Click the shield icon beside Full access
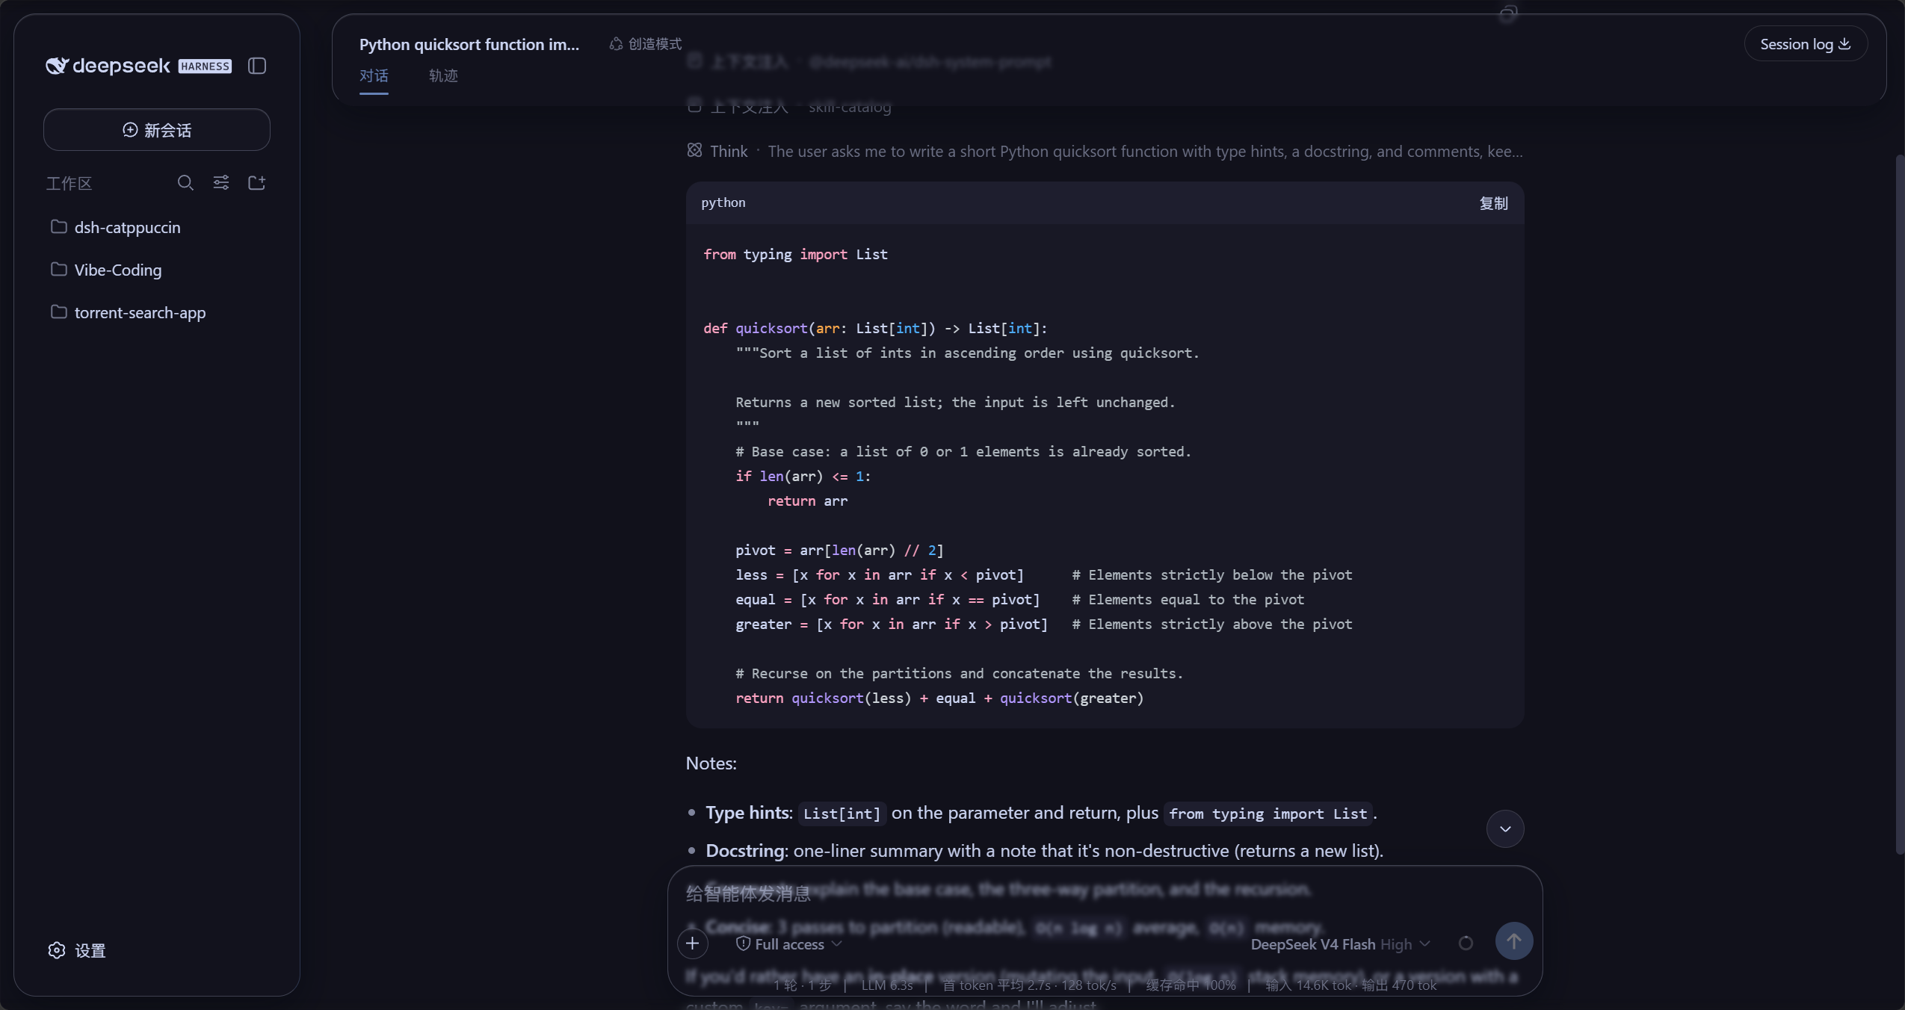The image size is (1905, 1010). coord(743,944)
